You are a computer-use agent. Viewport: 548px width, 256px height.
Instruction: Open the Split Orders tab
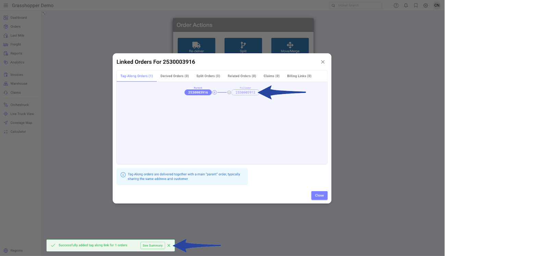(x=208, y=76)
